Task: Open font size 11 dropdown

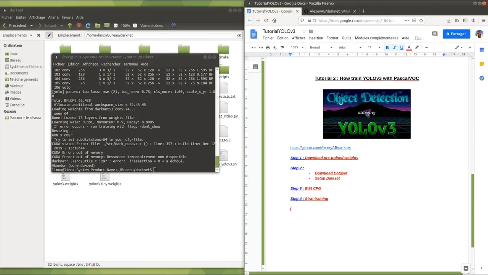Action: point(374,47)
